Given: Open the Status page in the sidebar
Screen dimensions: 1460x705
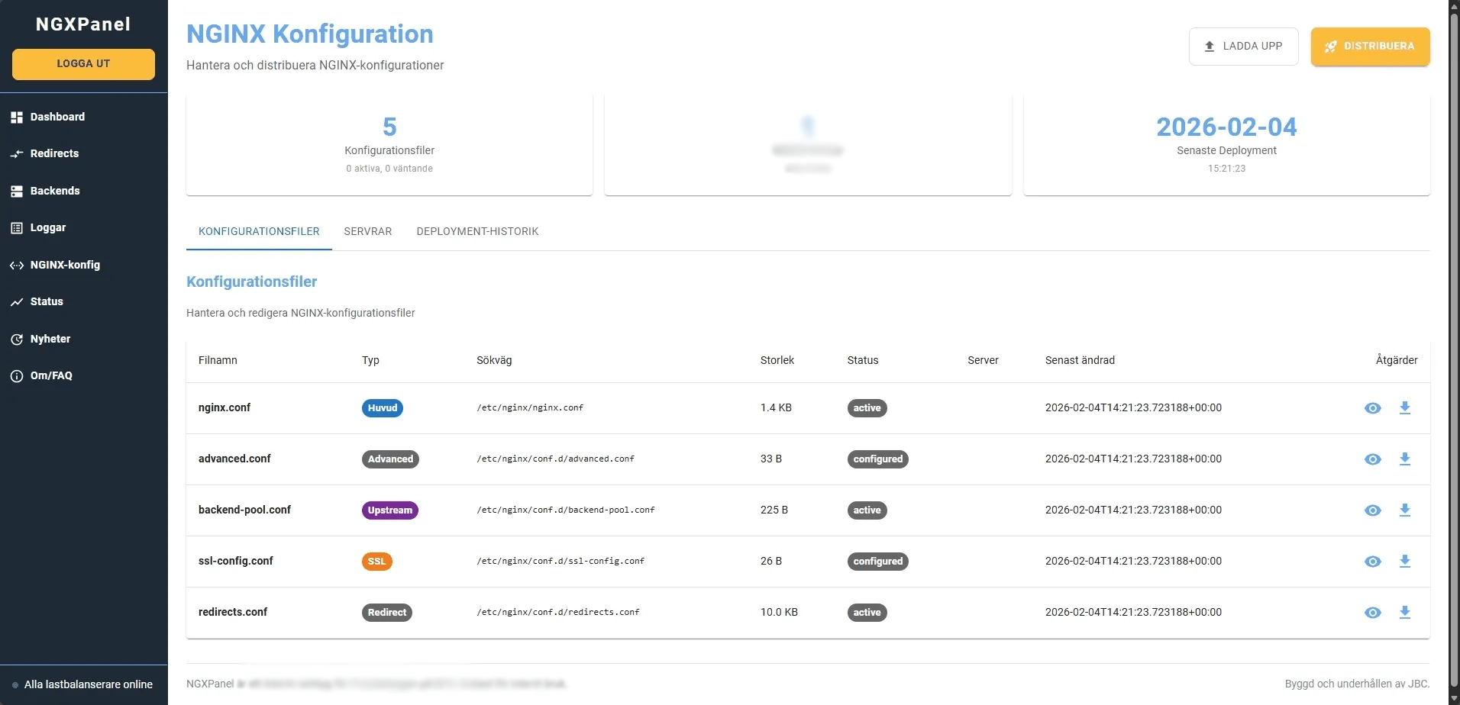Looking at the screenshot, I should 83,301.
